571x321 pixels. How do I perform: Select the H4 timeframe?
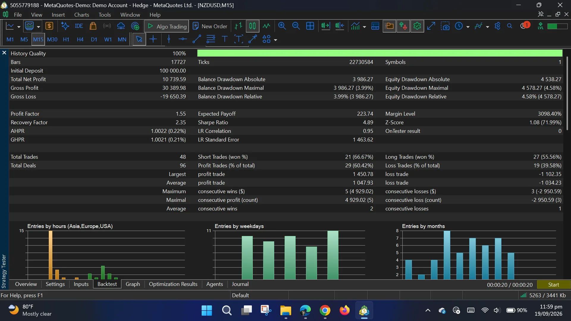click(x=80, y=39)
